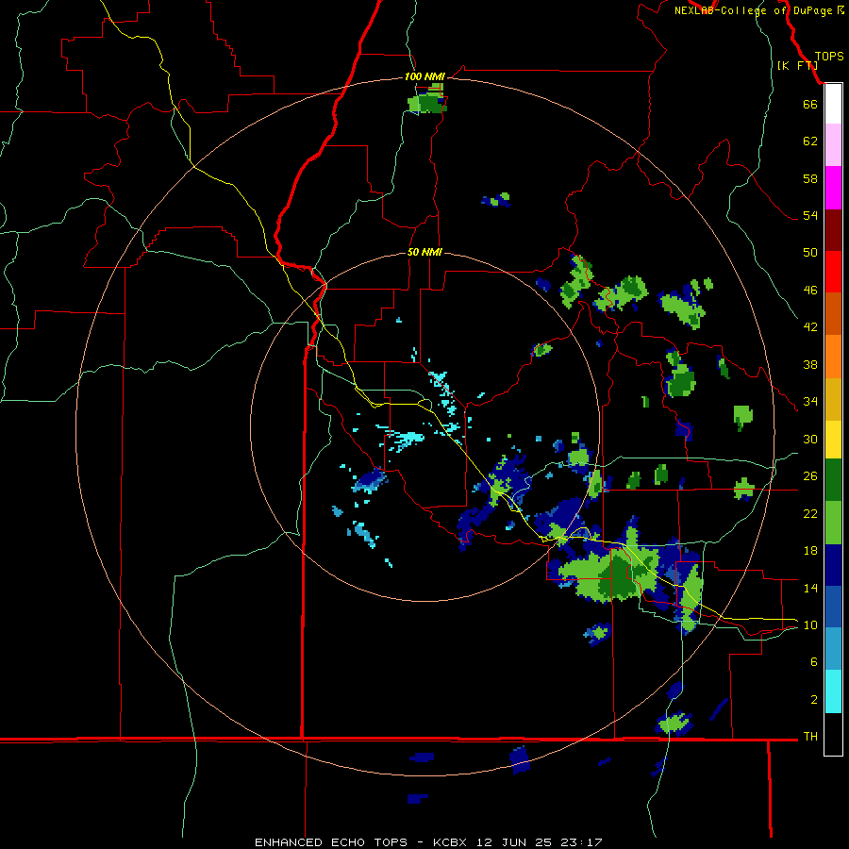Click the 23:17 timestamp text
Image resolution: width=849 pixels, height=849 pixels.
(x=582, y=842)
